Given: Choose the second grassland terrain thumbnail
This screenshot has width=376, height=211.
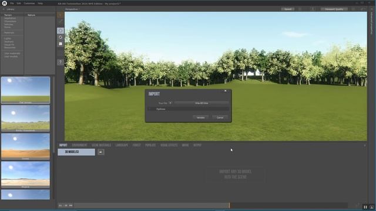Looking at the screenshot, I should tap(25, 118).
